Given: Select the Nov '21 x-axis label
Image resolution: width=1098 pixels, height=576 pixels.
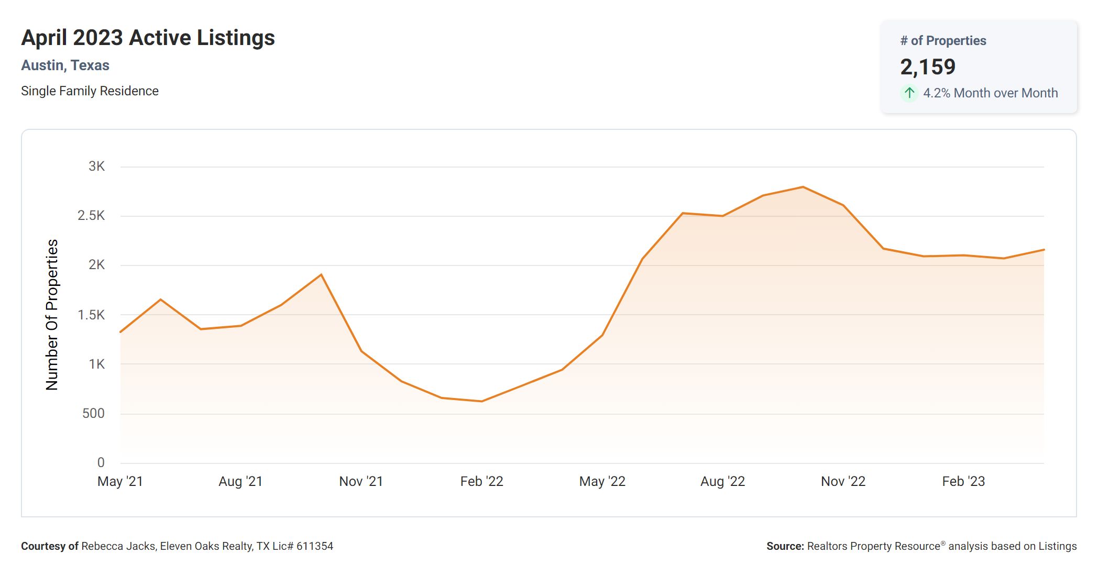Looking at the screenshot, I should click(x=361, y=481).
